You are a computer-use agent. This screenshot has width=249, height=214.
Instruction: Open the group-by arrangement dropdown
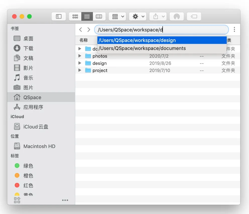[117, 16]
